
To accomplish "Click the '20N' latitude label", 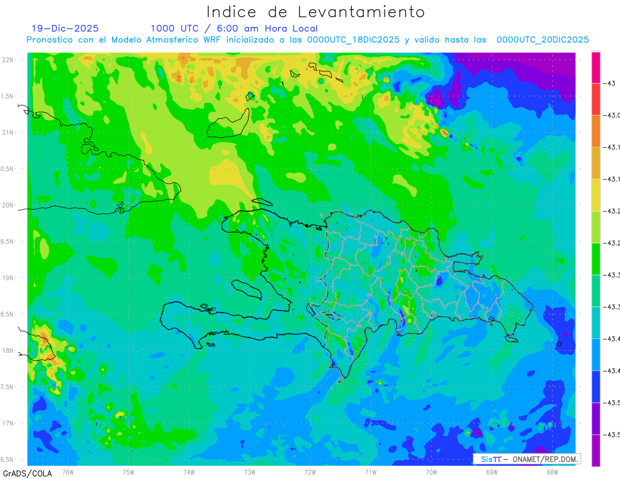I will click(8, 205).
